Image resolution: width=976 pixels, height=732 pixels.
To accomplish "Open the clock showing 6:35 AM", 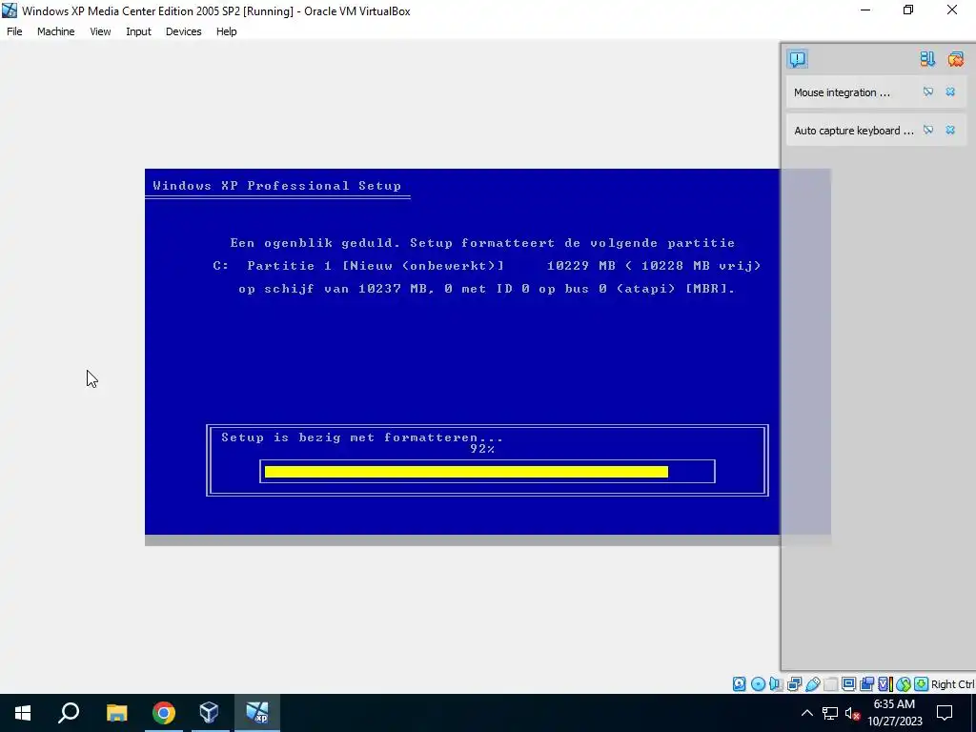I will [894, 713].
